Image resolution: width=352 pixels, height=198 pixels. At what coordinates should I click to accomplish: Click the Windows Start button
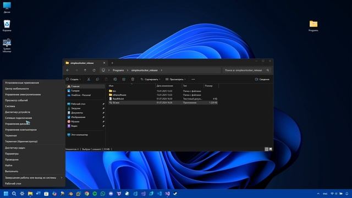6,194
